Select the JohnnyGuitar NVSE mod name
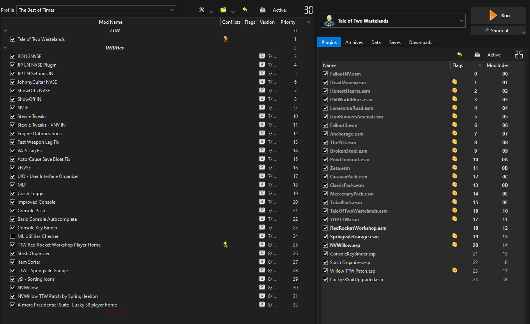Viewport: 530px width, 324px height. (37, 82)
